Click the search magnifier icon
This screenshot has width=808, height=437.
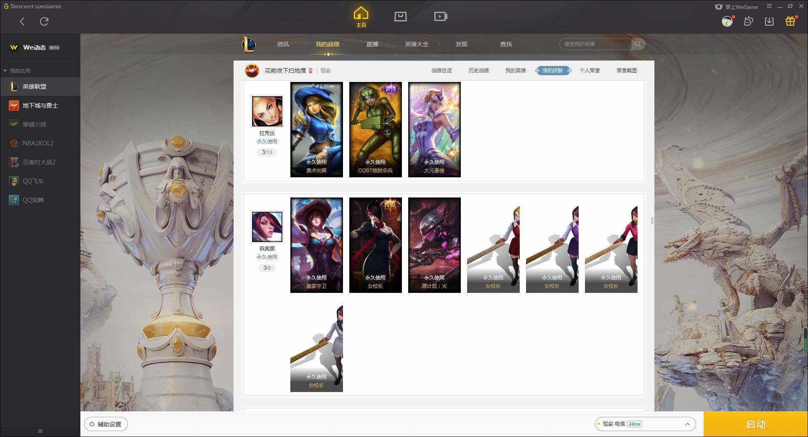point(638,44)
